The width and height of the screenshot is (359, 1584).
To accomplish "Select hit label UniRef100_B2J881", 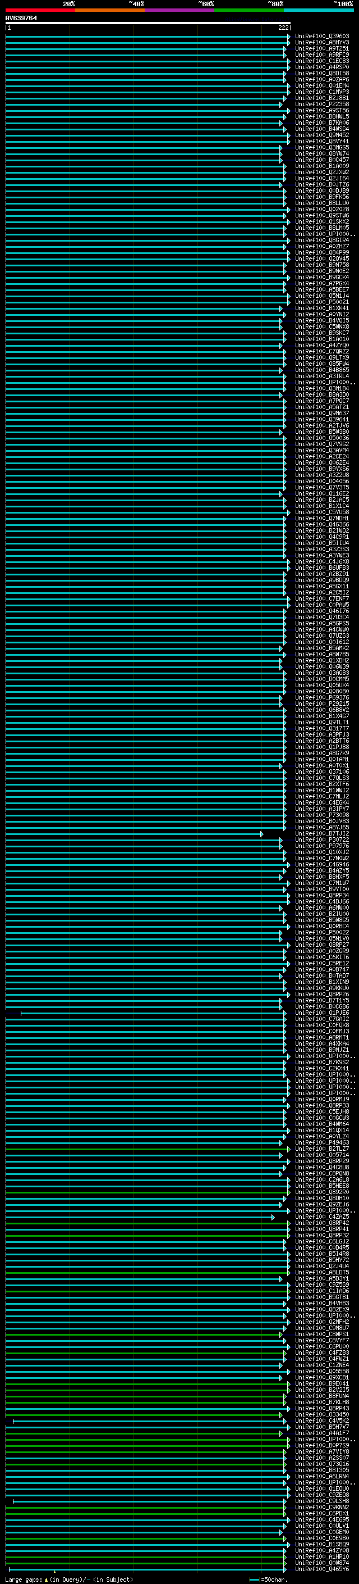I will (x=322, y=98).
